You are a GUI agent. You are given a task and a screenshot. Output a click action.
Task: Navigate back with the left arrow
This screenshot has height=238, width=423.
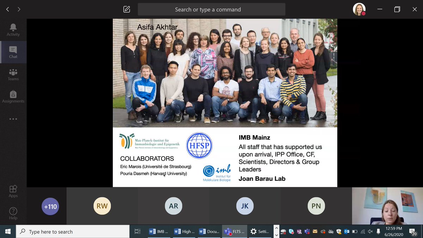click(7, 10)
